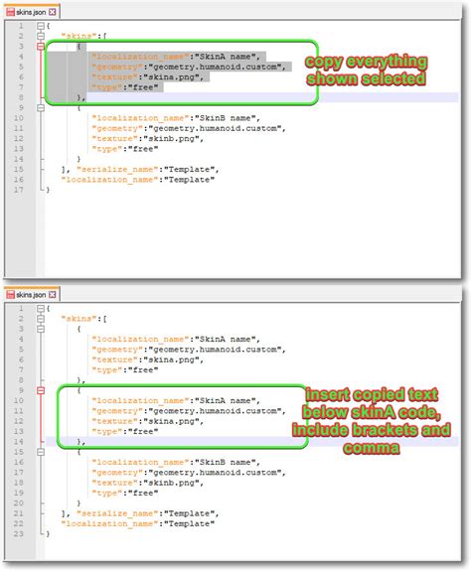
Task: Click "SkinA name" value on line 10, bottom editor
Action: pyautogui.click(x=226, y=400)
